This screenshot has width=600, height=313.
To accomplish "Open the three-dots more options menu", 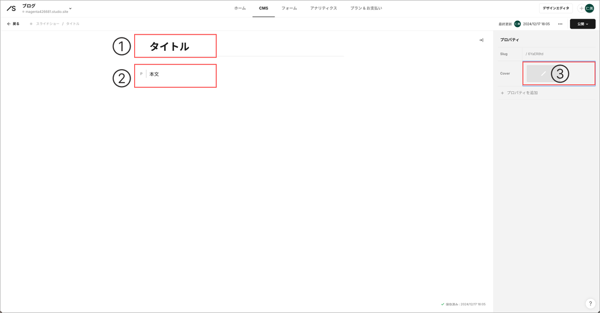I will pos(560,24).
